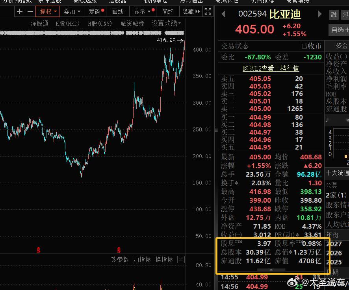The image size is (349, 290).
Task: Open the 叠加 overlay dropdown
Action: pos(71,11)
